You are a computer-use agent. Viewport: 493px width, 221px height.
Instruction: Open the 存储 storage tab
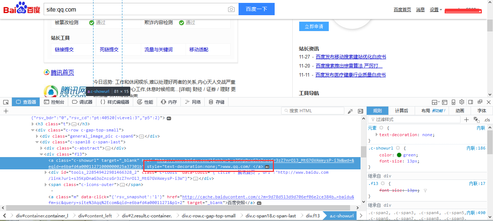(217, 102)
